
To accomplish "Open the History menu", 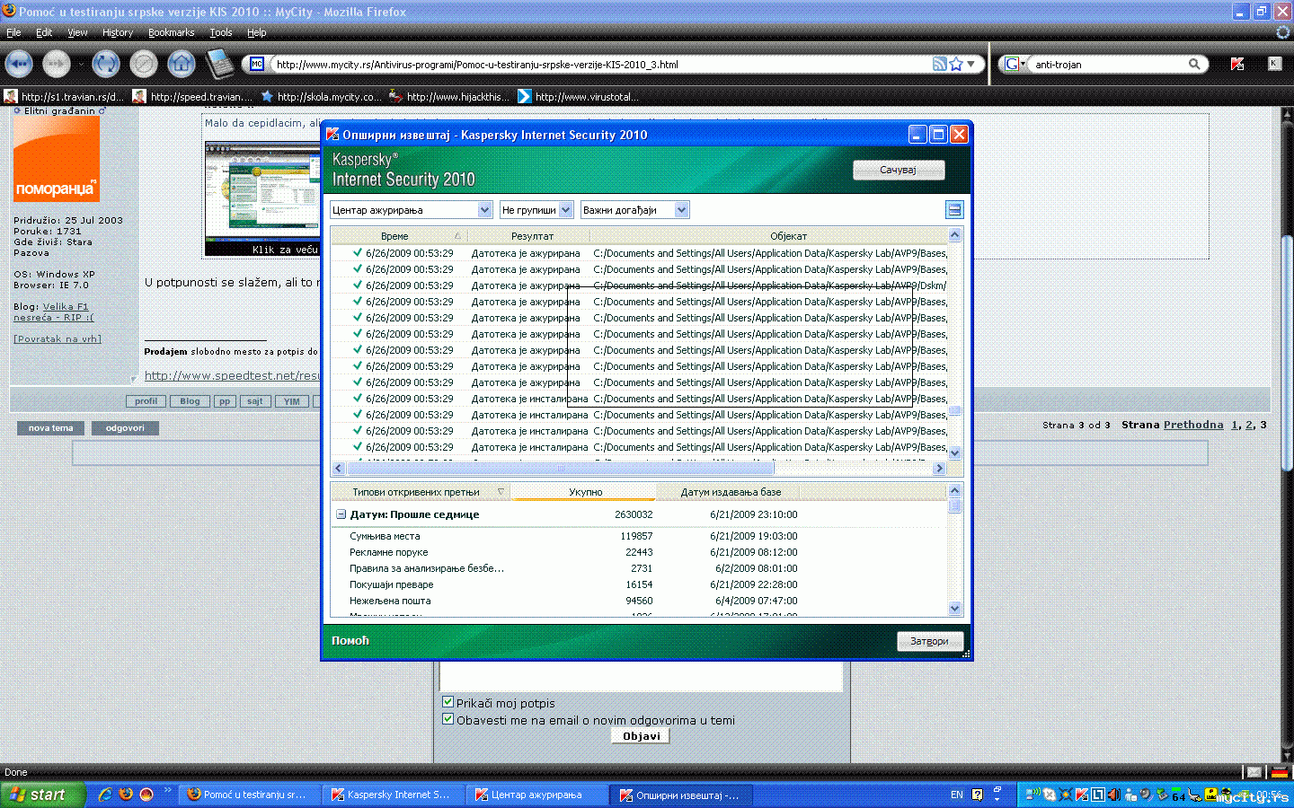I will (118, 32).
